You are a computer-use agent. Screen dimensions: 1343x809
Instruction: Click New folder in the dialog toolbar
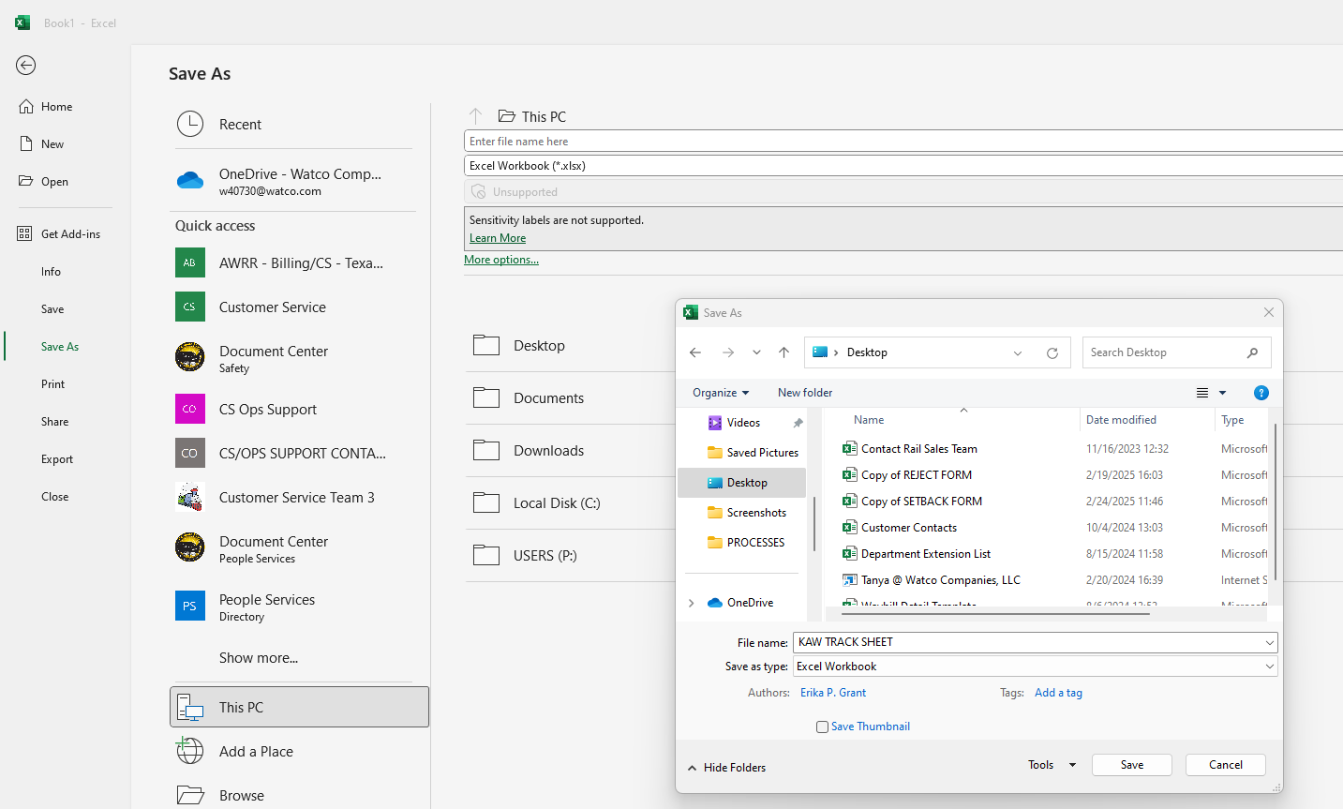click(805, 393)
